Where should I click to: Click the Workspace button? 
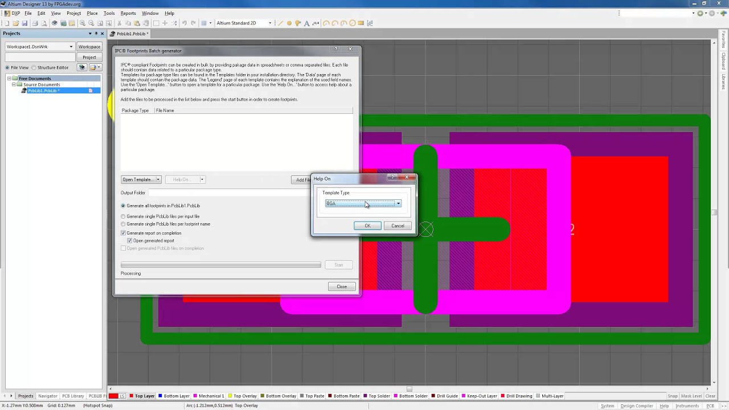tap(89, 47)
